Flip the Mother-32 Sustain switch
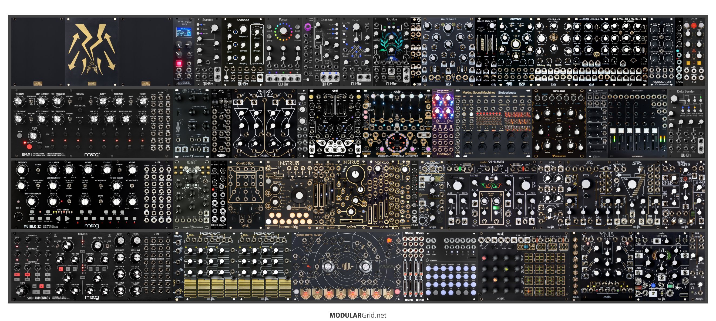 [100, 201]
